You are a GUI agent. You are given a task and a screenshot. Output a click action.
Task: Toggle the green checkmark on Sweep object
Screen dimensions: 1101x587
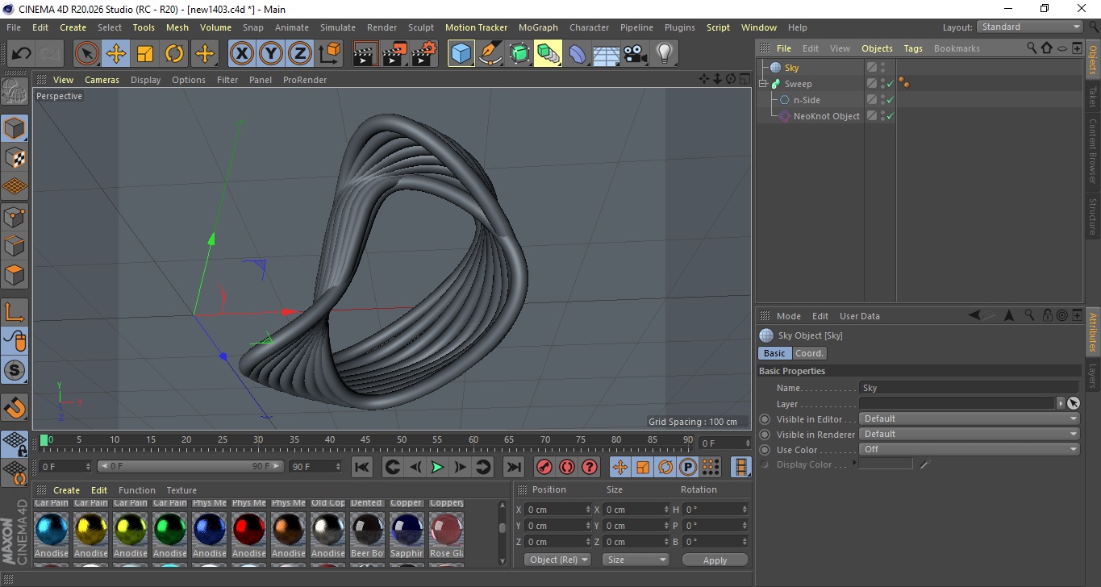tap(890, 84)
